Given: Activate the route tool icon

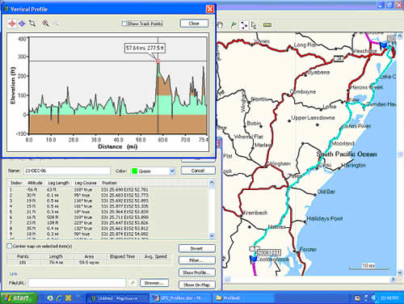Looking at the screenshot, I should pyautogui.click(x=244, y=25).
